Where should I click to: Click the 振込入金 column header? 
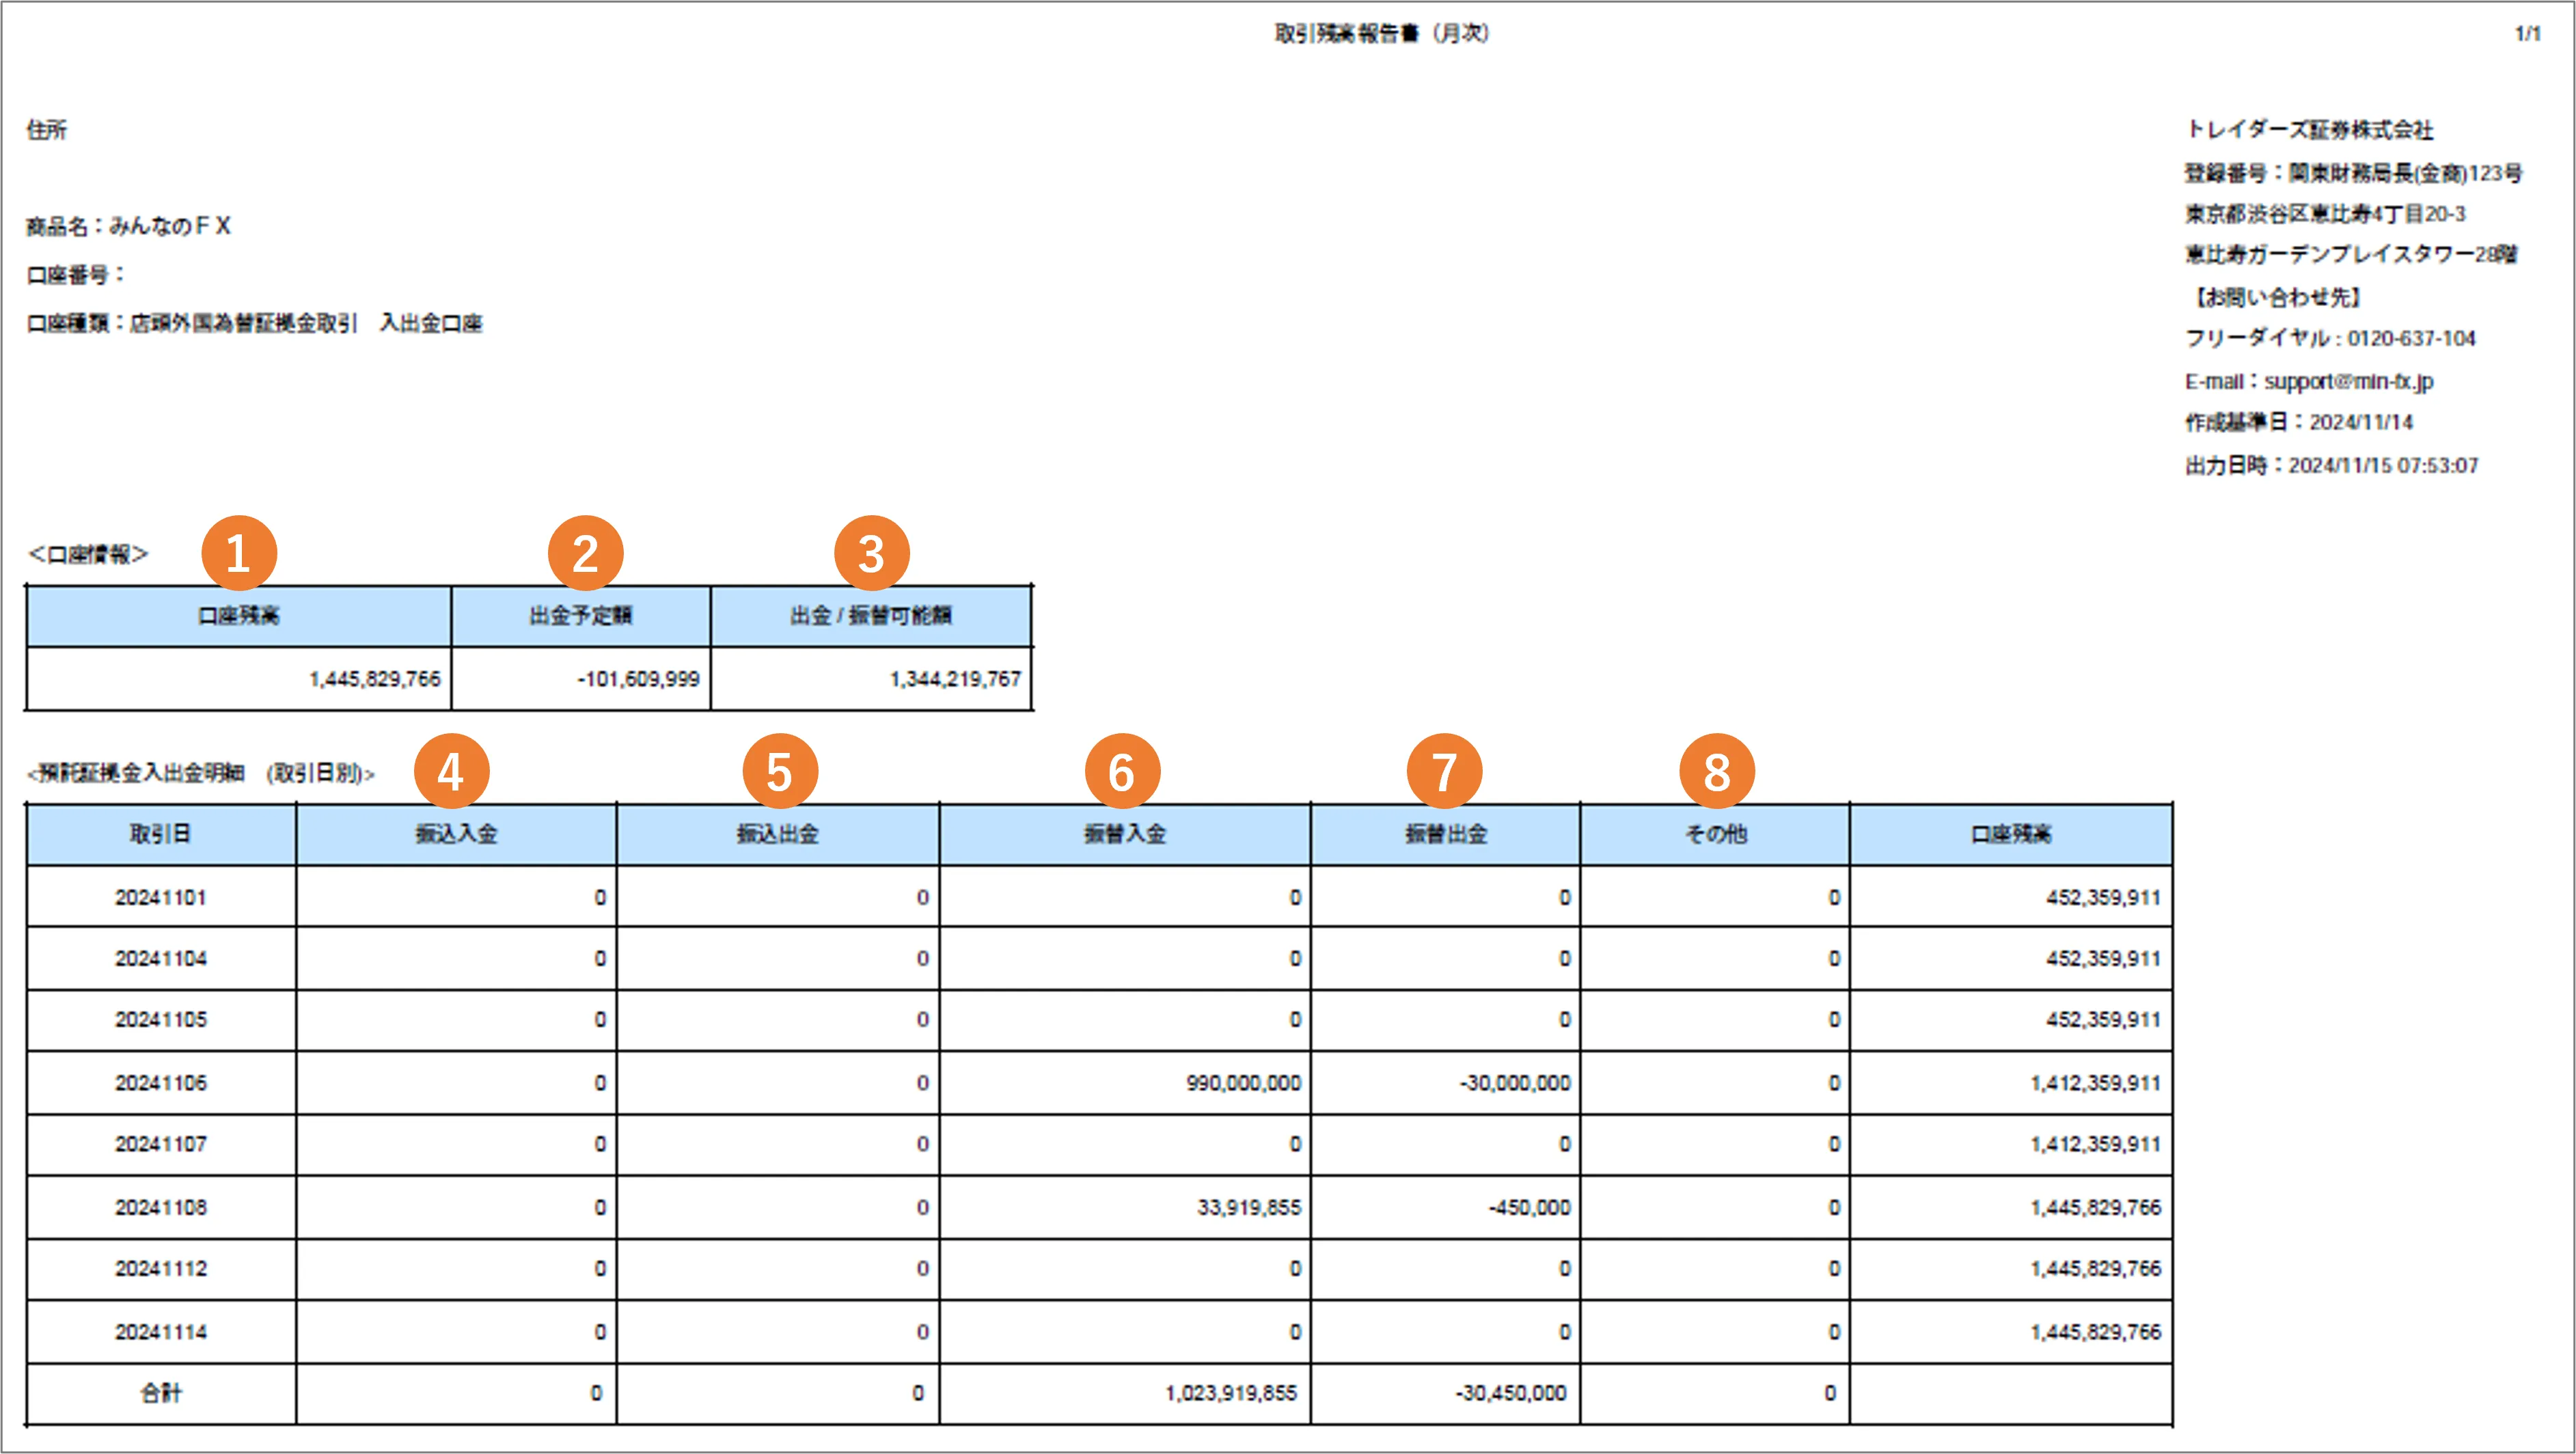(456, 834)
